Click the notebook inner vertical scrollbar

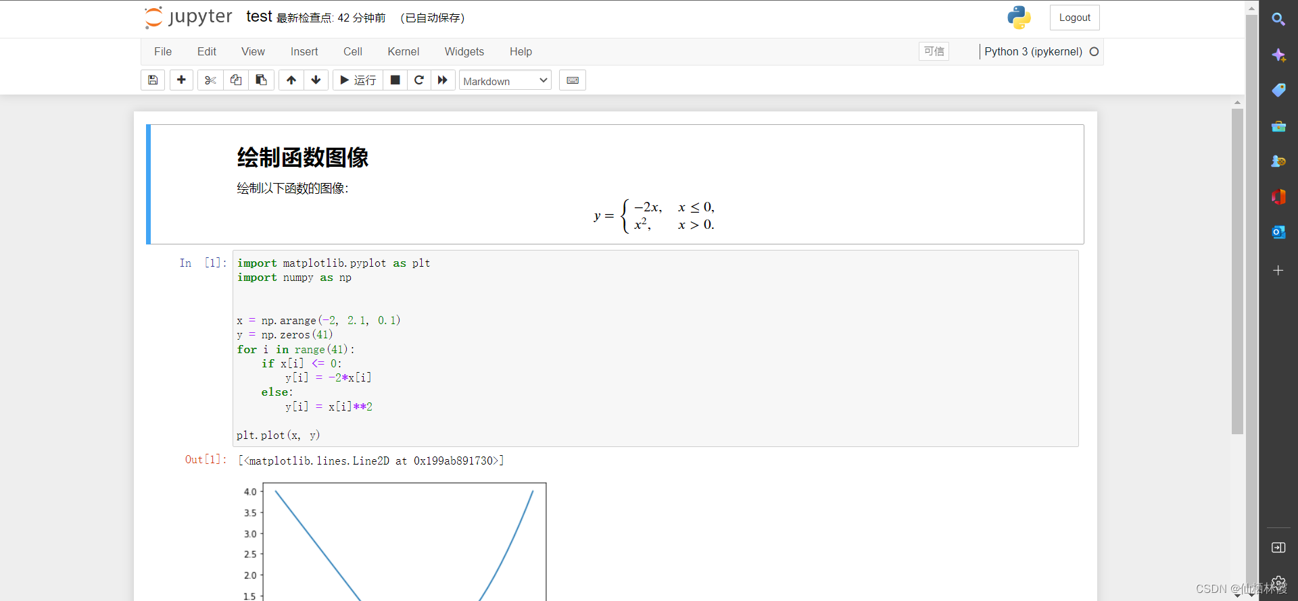tap(1237, 270)
